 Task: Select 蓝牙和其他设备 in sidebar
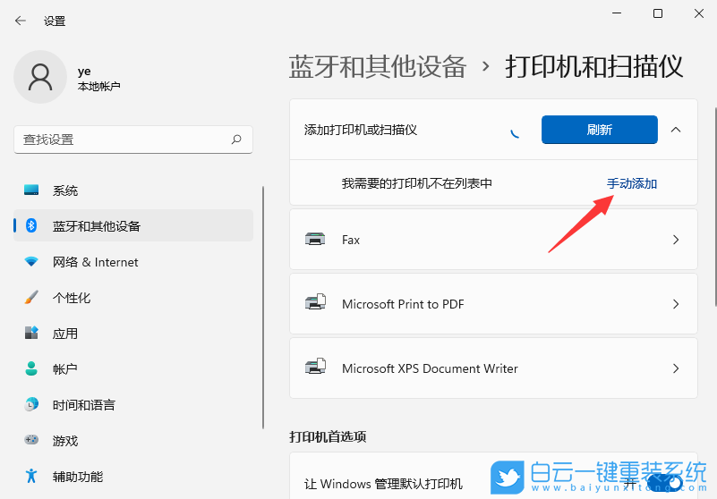133,225
